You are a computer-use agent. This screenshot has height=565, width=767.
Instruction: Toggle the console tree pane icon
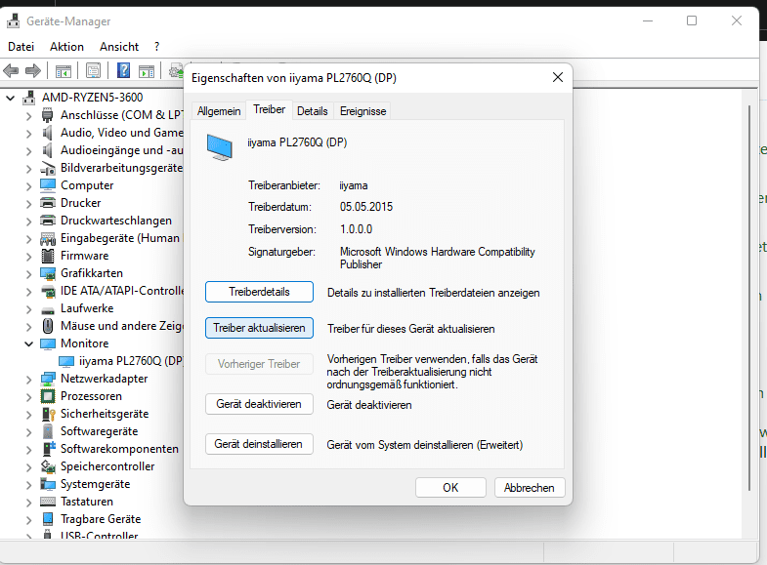pyautogui.click(x=64, y=71)
